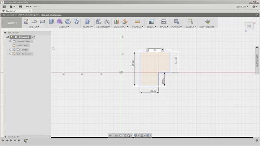Viewport: 260px width, 146px height.
Task: Expand the COMMENTS panel bullet
Action: [x=5, y=137]
